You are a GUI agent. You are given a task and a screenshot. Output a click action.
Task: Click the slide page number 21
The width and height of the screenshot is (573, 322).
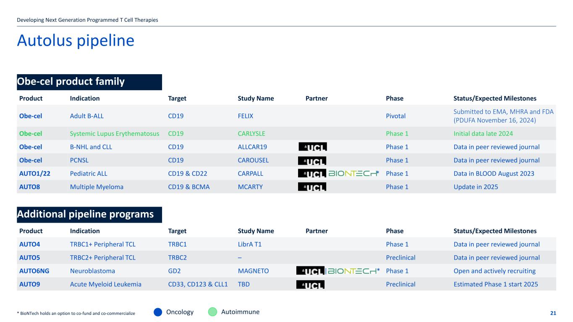point(553,313)
